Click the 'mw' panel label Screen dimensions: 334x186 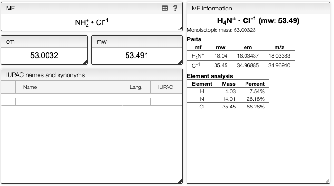pos(101,42)
